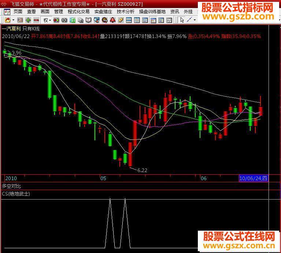Click the 6.22 low price candlestick label
Image resolution: width=281 pixels, height=253 pixels.
[x=142, y=170]
